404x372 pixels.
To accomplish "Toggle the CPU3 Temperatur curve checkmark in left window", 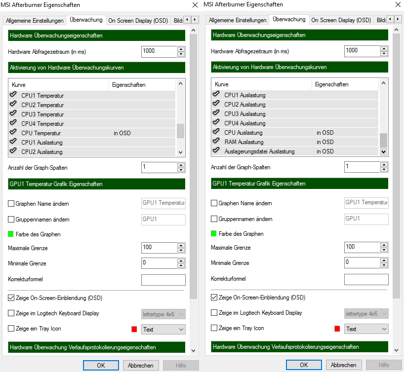I will pos(13,113).
